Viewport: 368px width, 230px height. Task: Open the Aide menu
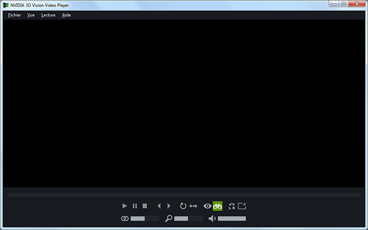(x=66, y=15)
